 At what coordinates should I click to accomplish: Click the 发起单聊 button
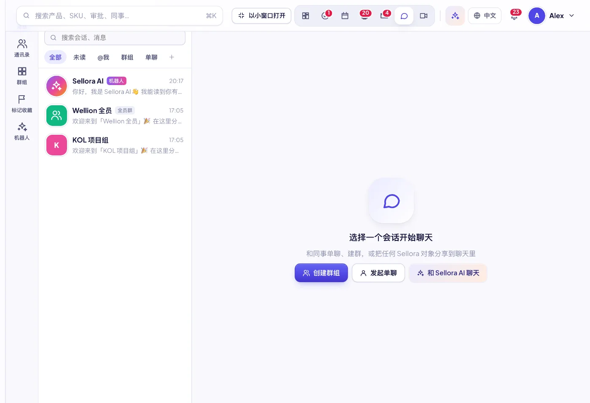[378, 273]
